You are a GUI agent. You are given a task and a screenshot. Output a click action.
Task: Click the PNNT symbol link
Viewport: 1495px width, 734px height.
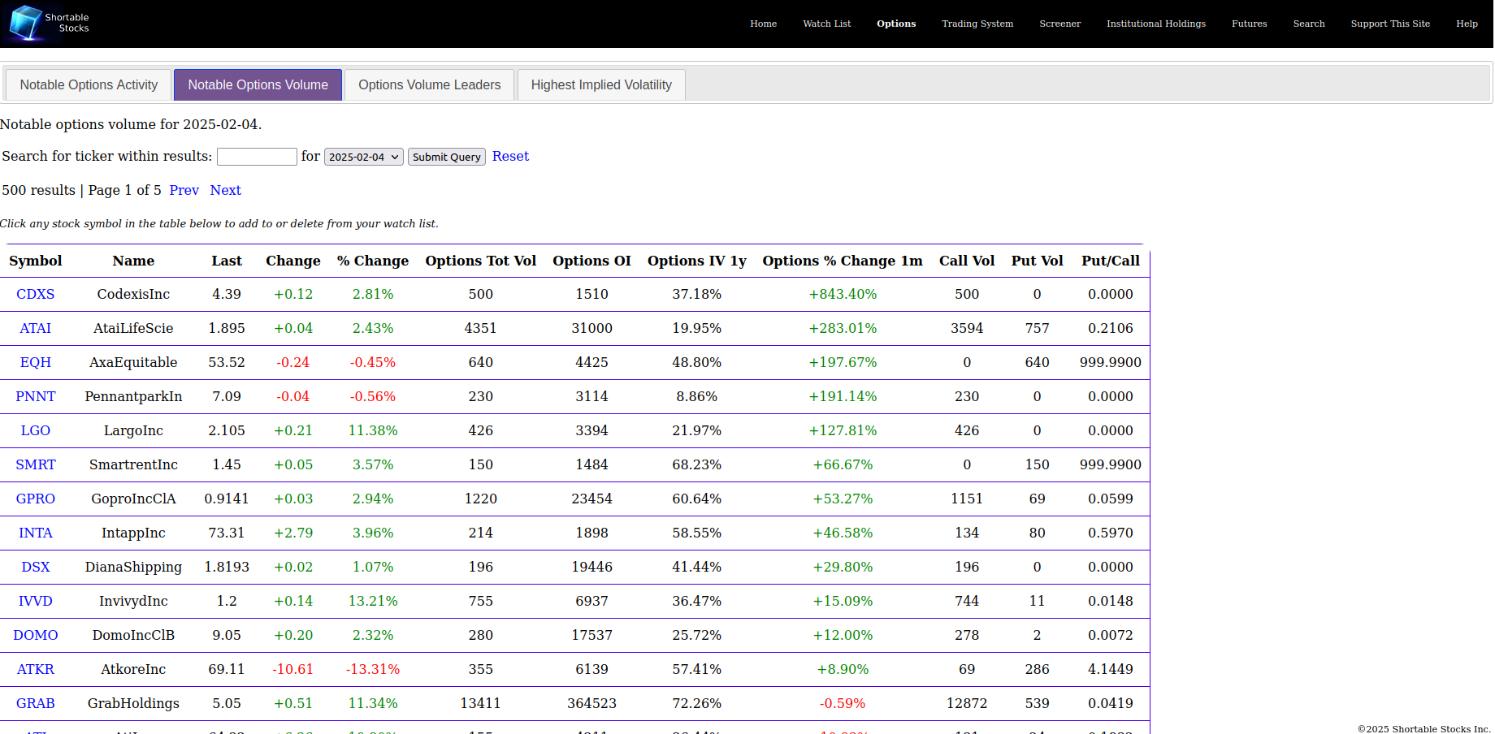point(36,396)
